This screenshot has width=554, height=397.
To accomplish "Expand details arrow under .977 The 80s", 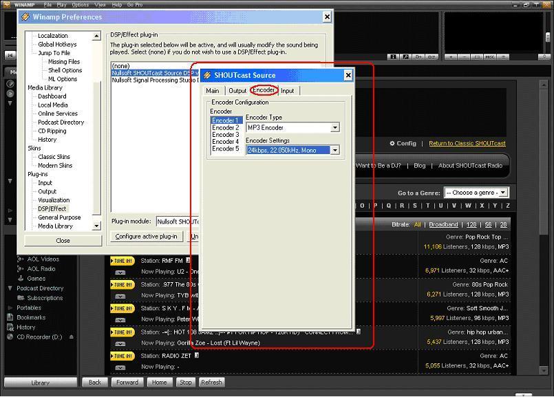I will (120, 297).
